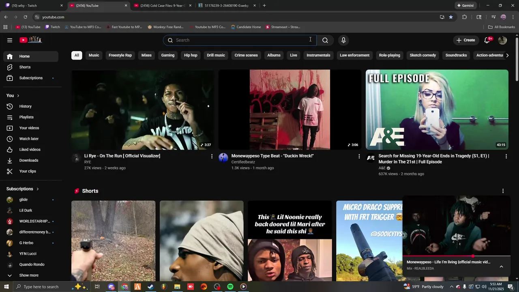Bookmark this page with the star icon
519x292 pixels.
click(x=451, y=17)
